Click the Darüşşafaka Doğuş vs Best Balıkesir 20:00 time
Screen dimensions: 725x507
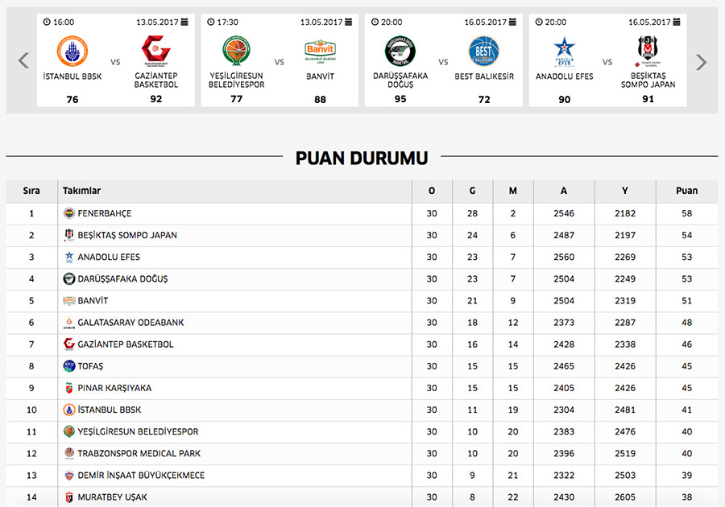[x=391, y=22]
